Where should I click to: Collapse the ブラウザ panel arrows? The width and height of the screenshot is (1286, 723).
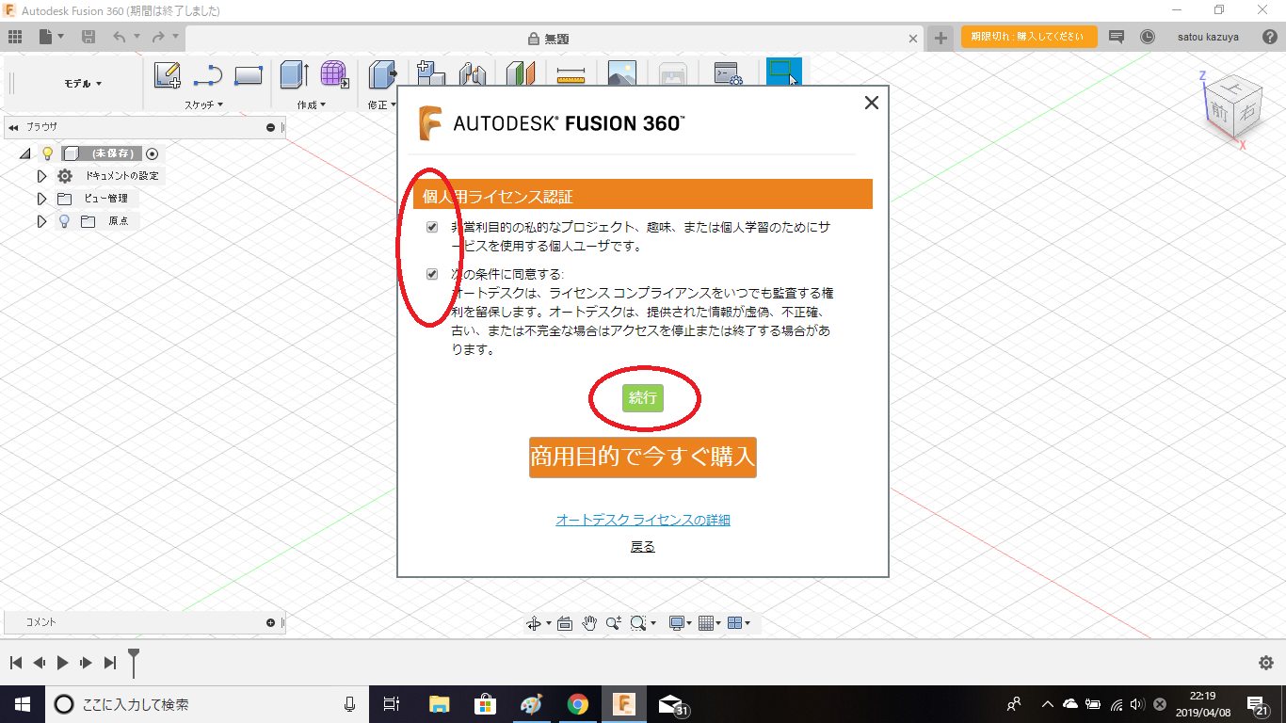(x=13, y=127)
